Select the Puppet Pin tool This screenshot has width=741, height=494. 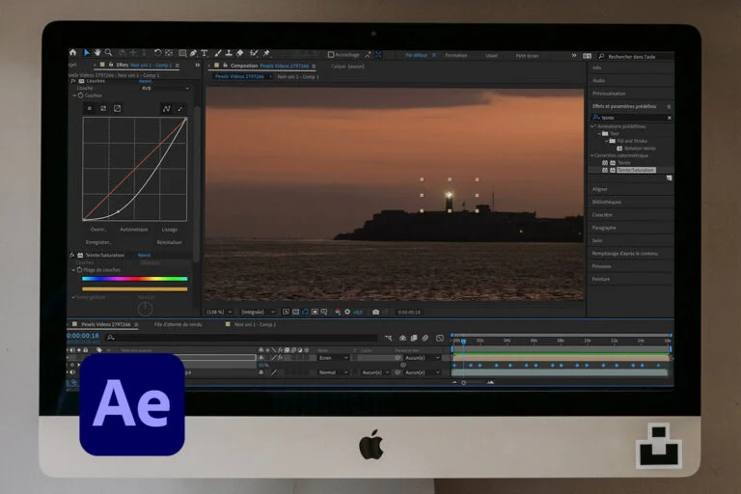click(266, 53)
